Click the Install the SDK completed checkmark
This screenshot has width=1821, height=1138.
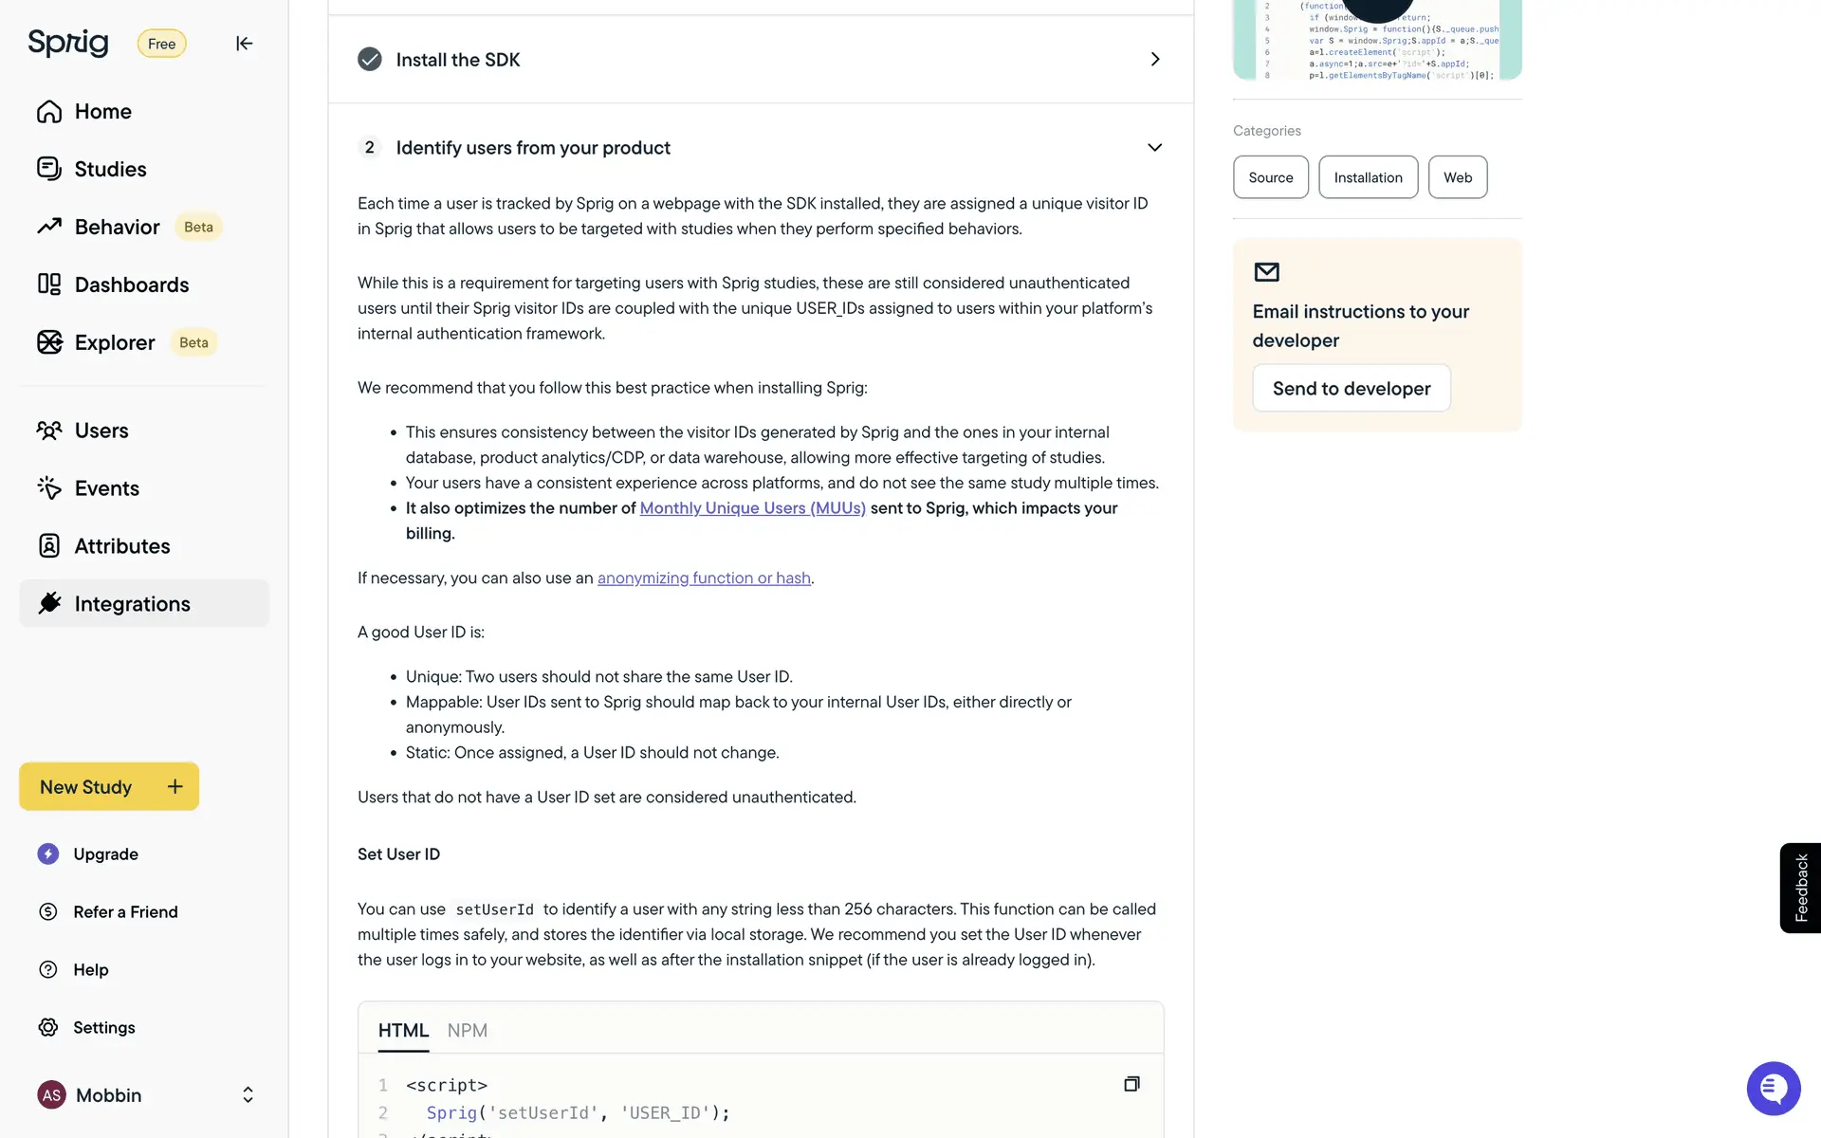(x=370, y=60)
